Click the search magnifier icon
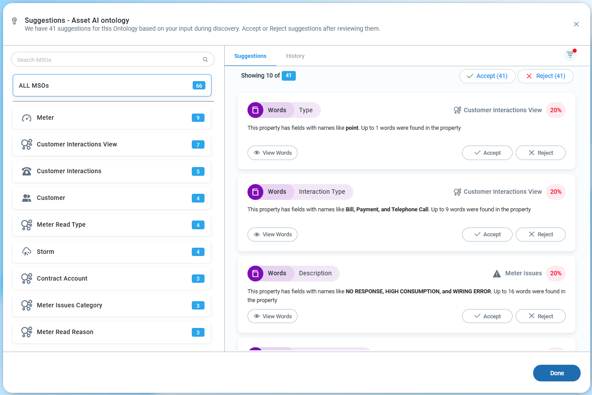The width and height of the screenshot is (592, 395). pyautogui.click(x=205, y=60)
